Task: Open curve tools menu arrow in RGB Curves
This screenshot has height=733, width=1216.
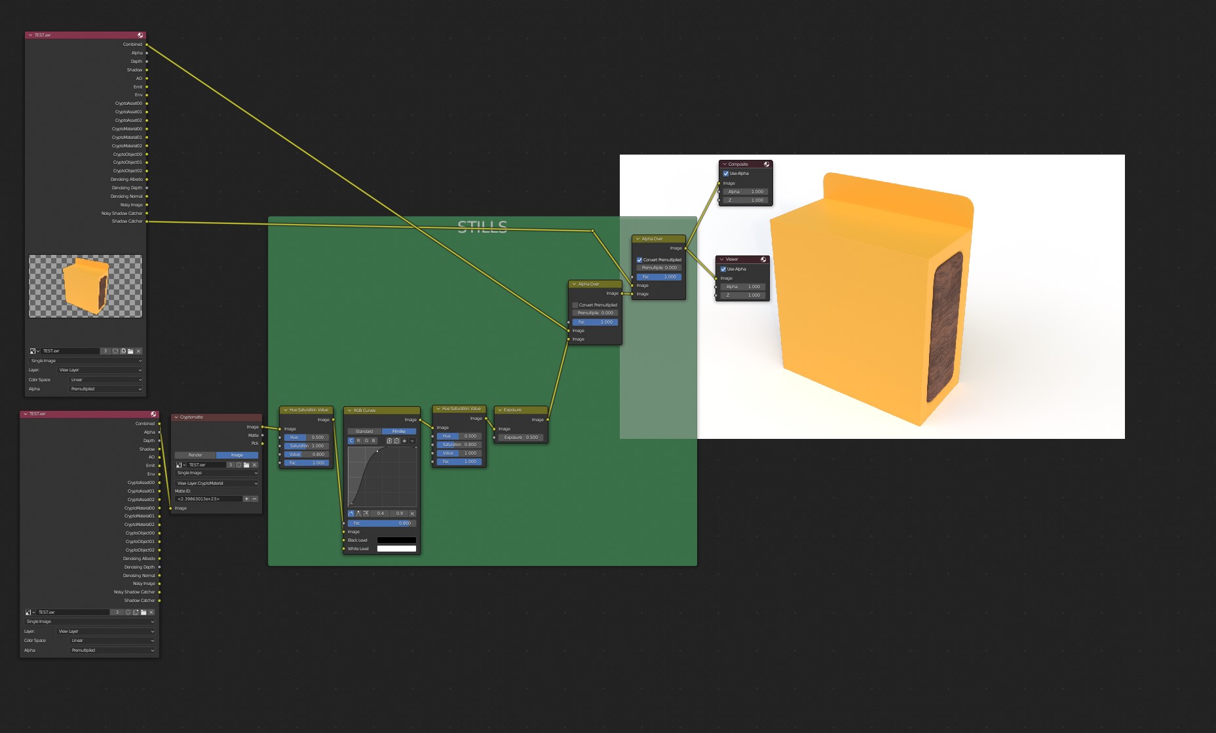Action: coord(412,441)
